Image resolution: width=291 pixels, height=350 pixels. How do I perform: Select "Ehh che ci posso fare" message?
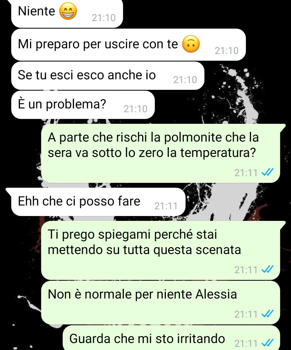[98, 202]
